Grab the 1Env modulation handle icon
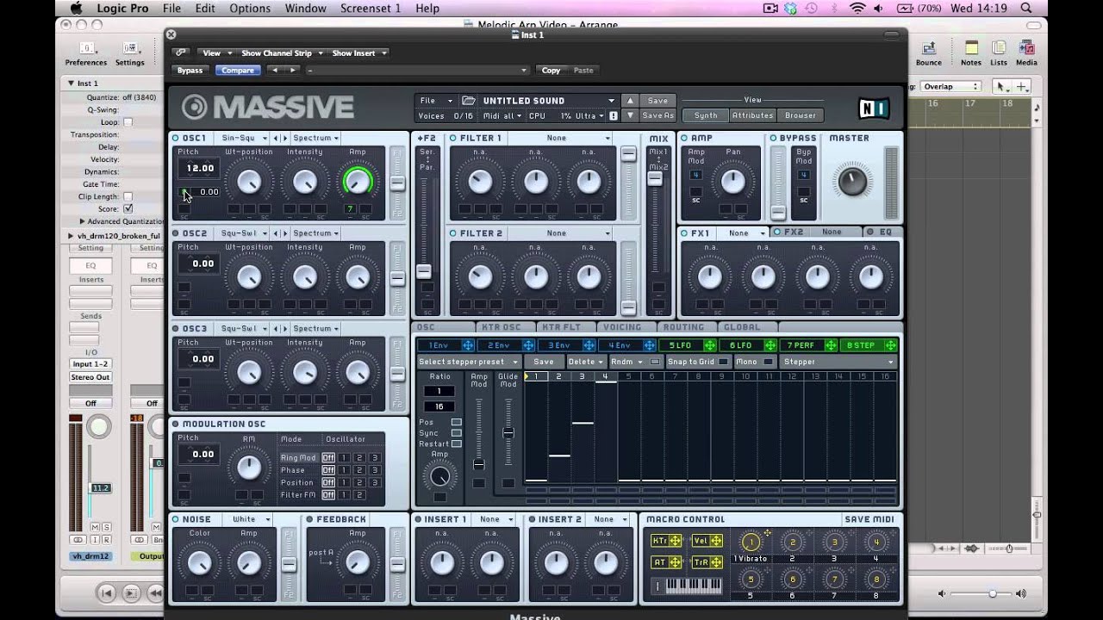This screenshot has width=1103, height=620. click(468, 345)
